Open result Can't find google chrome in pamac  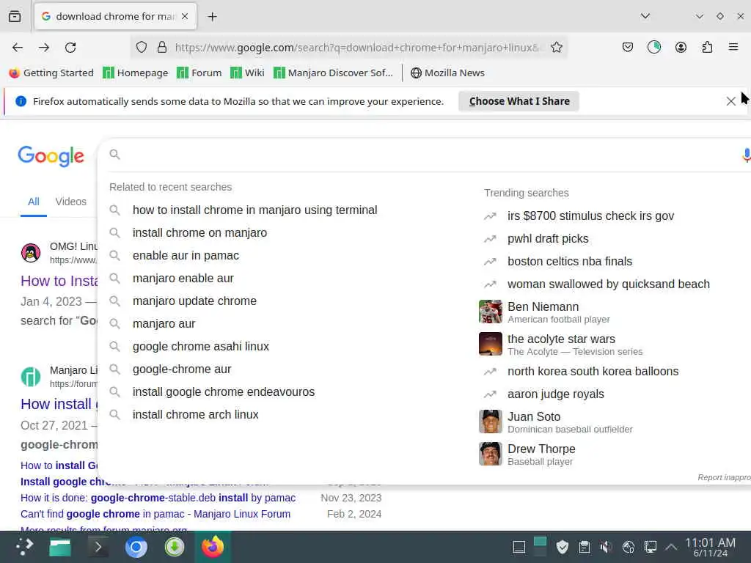point(155,514)
